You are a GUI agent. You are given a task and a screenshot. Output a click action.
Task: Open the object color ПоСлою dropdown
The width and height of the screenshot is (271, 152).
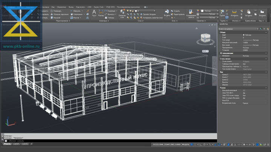(x=209, y=11)
